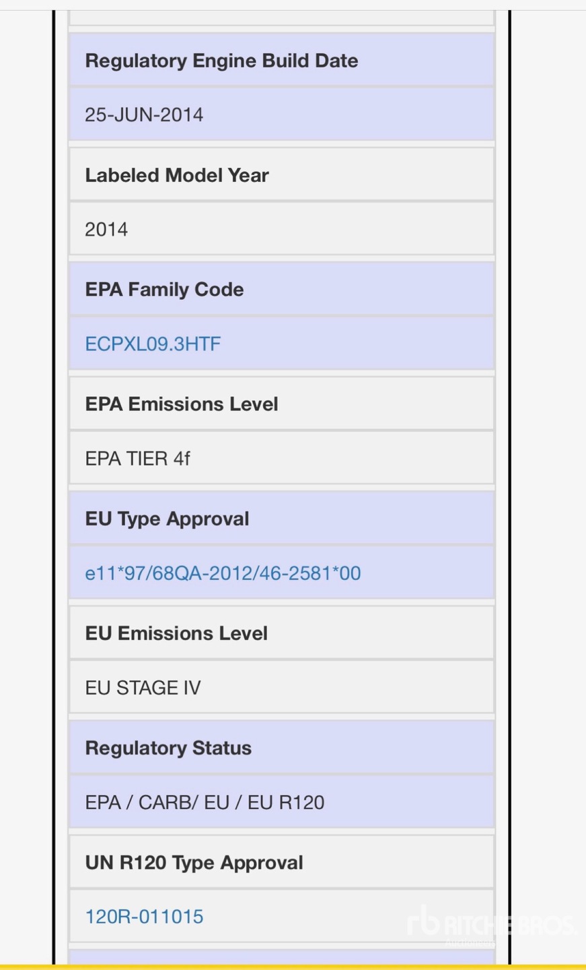586x970 pixels.
Task: Click the EPA Emissions Level header
Action: (182, 404)
